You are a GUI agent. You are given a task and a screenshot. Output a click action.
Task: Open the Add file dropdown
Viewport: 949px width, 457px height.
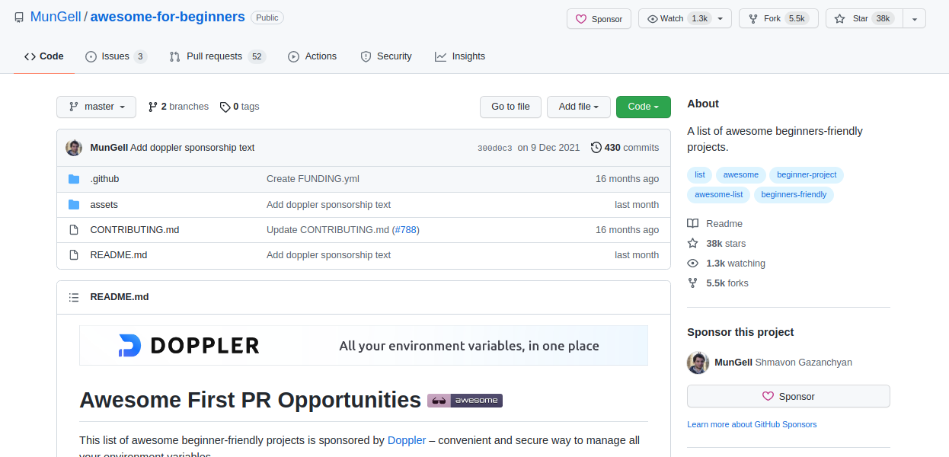click(578, 107)
